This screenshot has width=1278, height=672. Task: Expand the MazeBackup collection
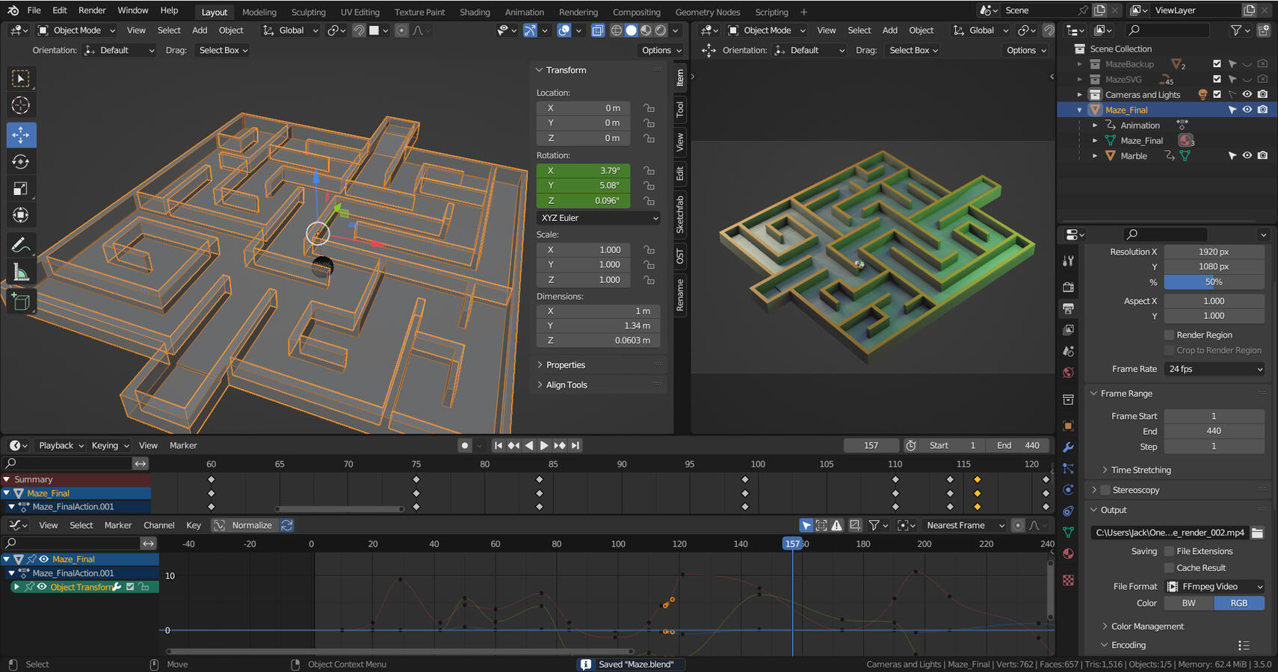1078,64
